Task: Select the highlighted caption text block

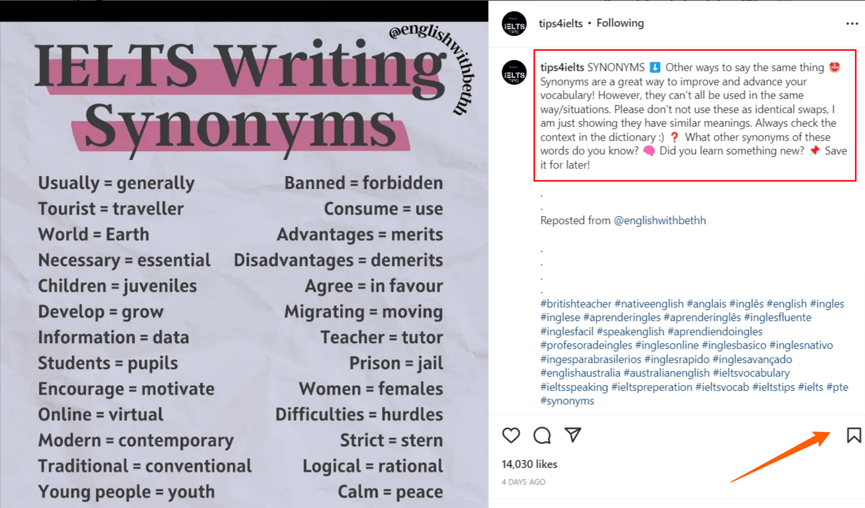Action: (694, 116)
